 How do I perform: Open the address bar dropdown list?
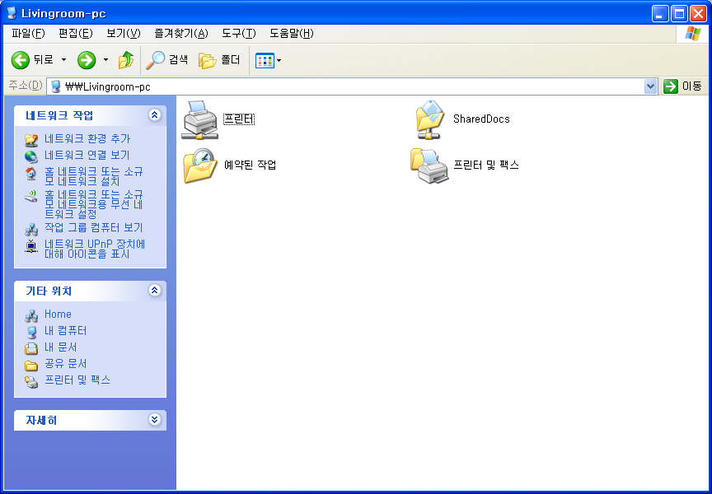(x=651, y=86)
